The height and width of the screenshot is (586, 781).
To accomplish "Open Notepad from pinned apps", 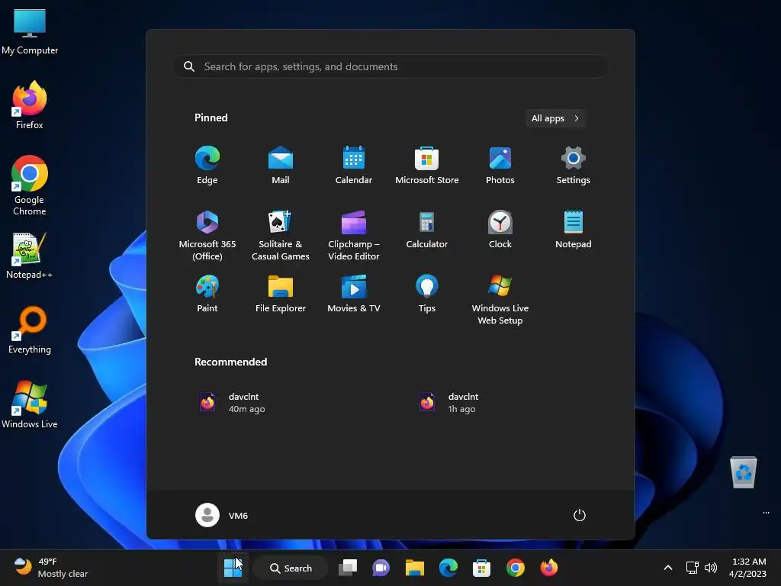I will [x=574, y=230].
